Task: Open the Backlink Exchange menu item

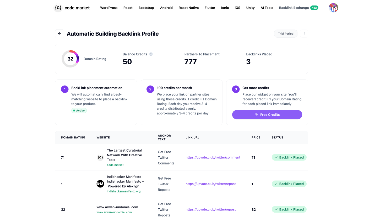Action: tap(294, 8)
